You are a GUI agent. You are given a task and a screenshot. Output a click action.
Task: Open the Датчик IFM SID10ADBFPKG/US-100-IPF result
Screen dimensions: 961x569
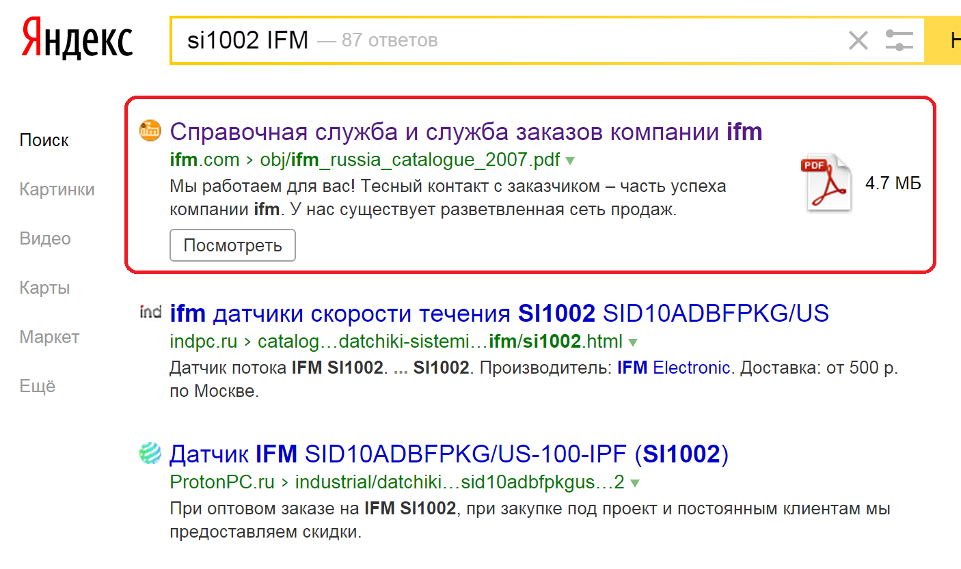pyautogui.click(x=449, y=454)
